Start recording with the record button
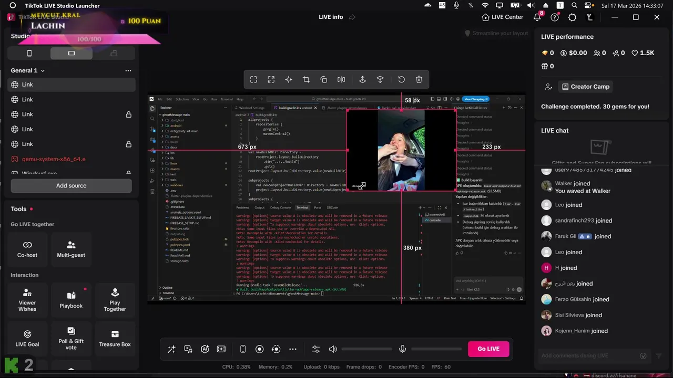Viewport: 673px width, 378px height. click(259, 349)
